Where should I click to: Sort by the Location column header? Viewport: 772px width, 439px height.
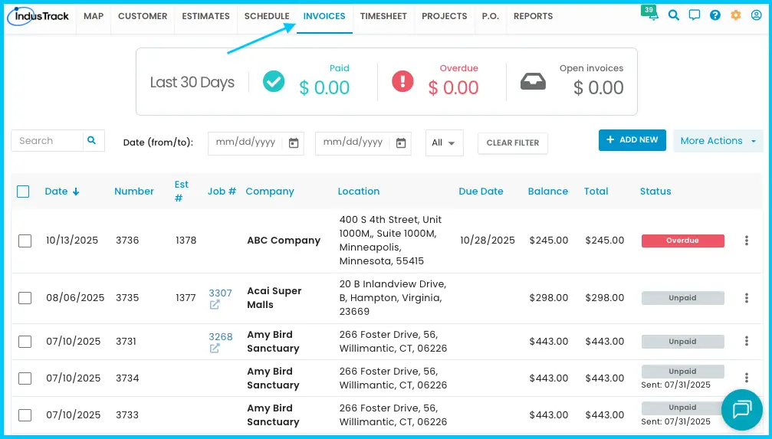[359, 192]
